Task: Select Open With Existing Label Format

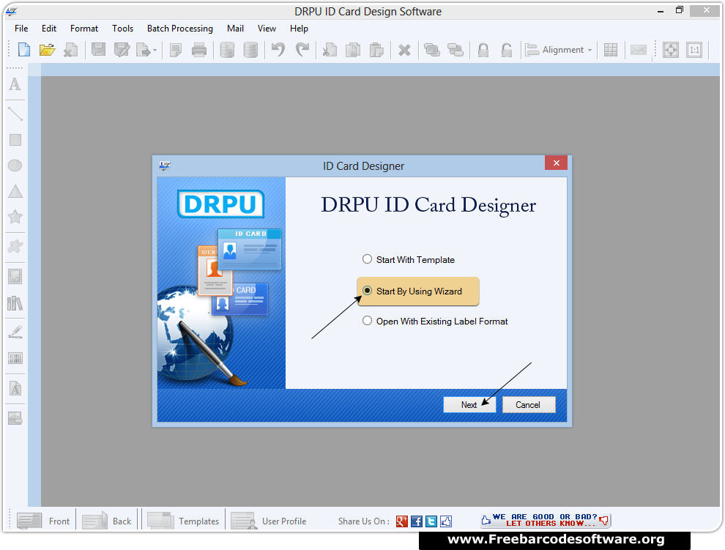Action: 367,321
